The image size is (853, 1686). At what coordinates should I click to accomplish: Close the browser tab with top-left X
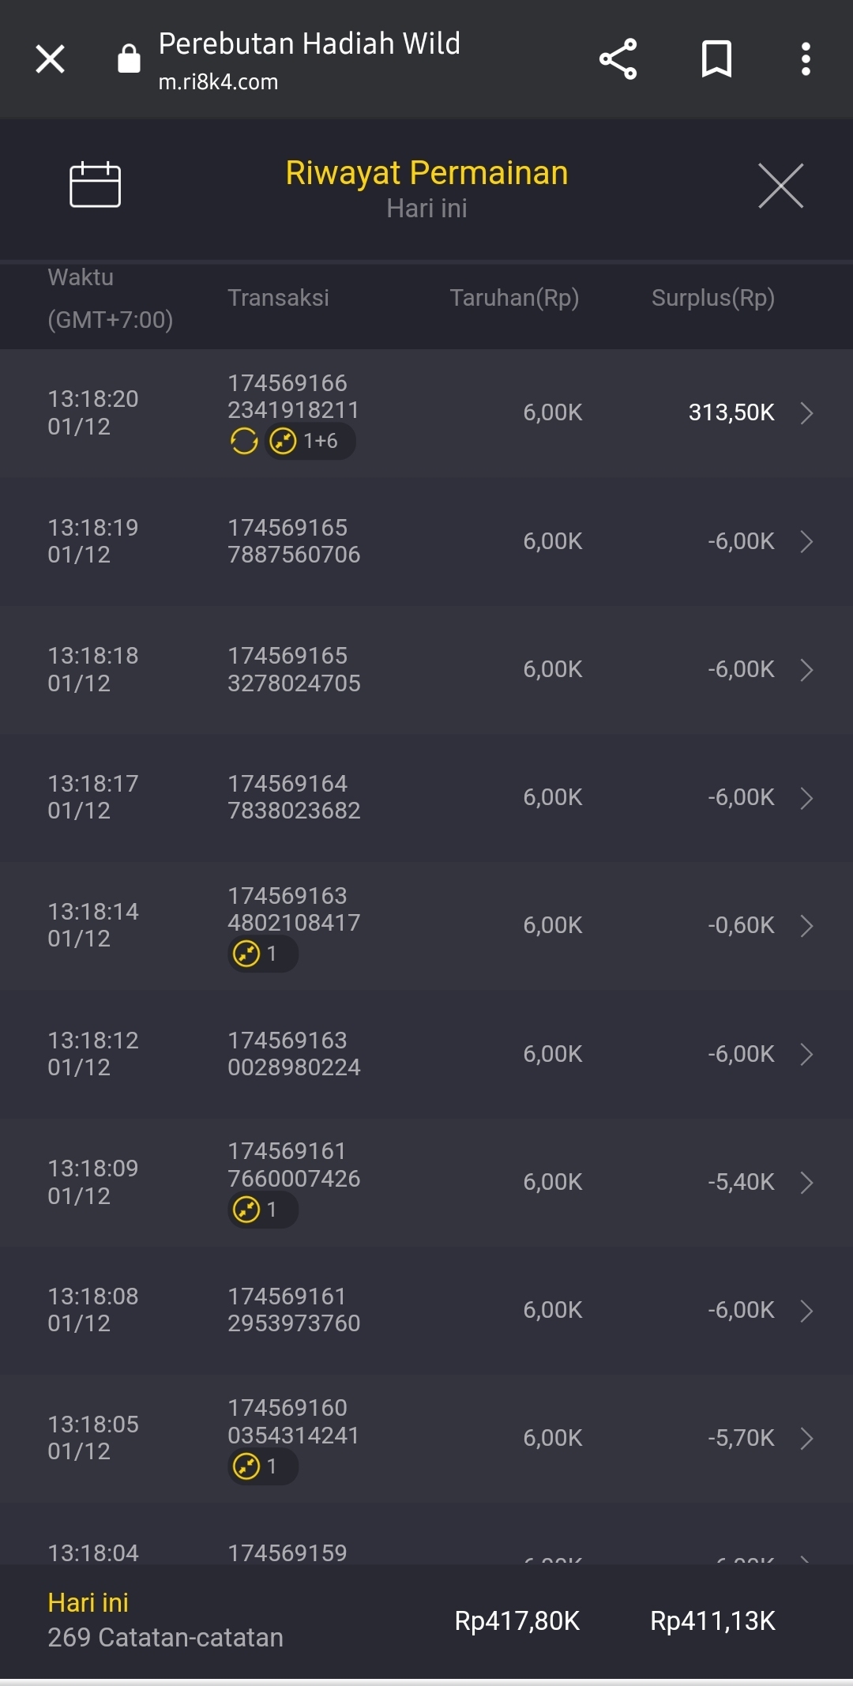50,59
